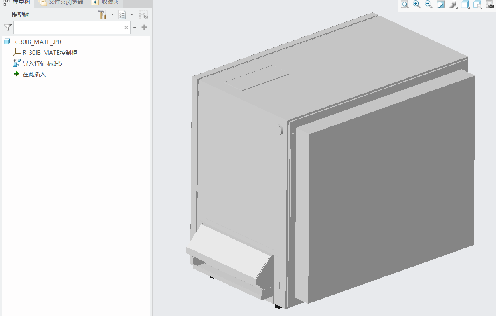Screen dimensions: 496x316
Task: Clear the search field with X
Action: tap(126, 28)
